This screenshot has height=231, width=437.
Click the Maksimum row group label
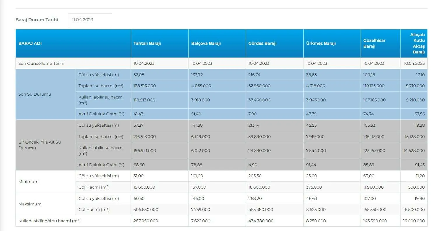click(x=30, y=204)
